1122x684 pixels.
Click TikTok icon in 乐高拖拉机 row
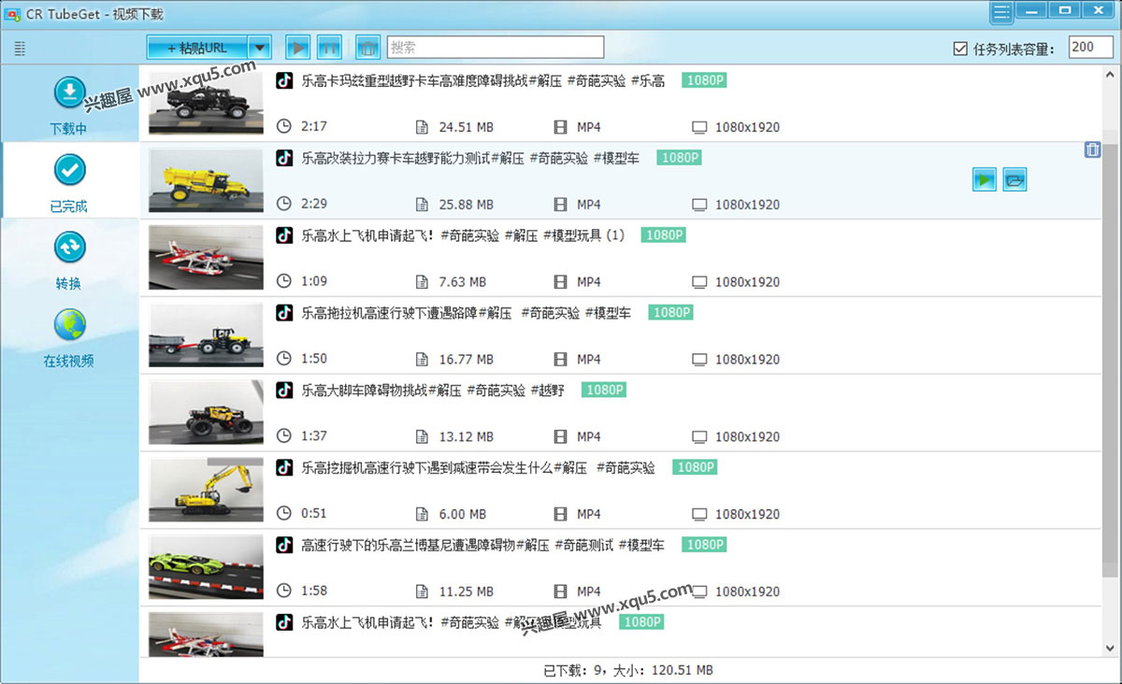284,313
